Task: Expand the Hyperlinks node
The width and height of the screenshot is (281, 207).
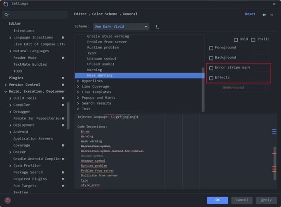Action: coord(78,81)
